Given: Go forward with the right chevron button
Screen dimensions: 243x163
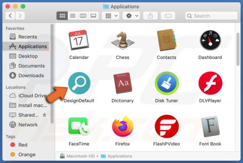Looking at the screenshot, I should (20, 16).
